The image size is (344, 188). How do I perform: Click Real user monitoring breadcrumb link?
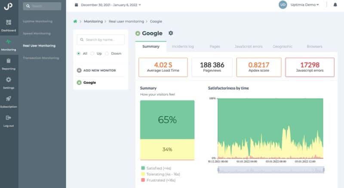point(126,21)
